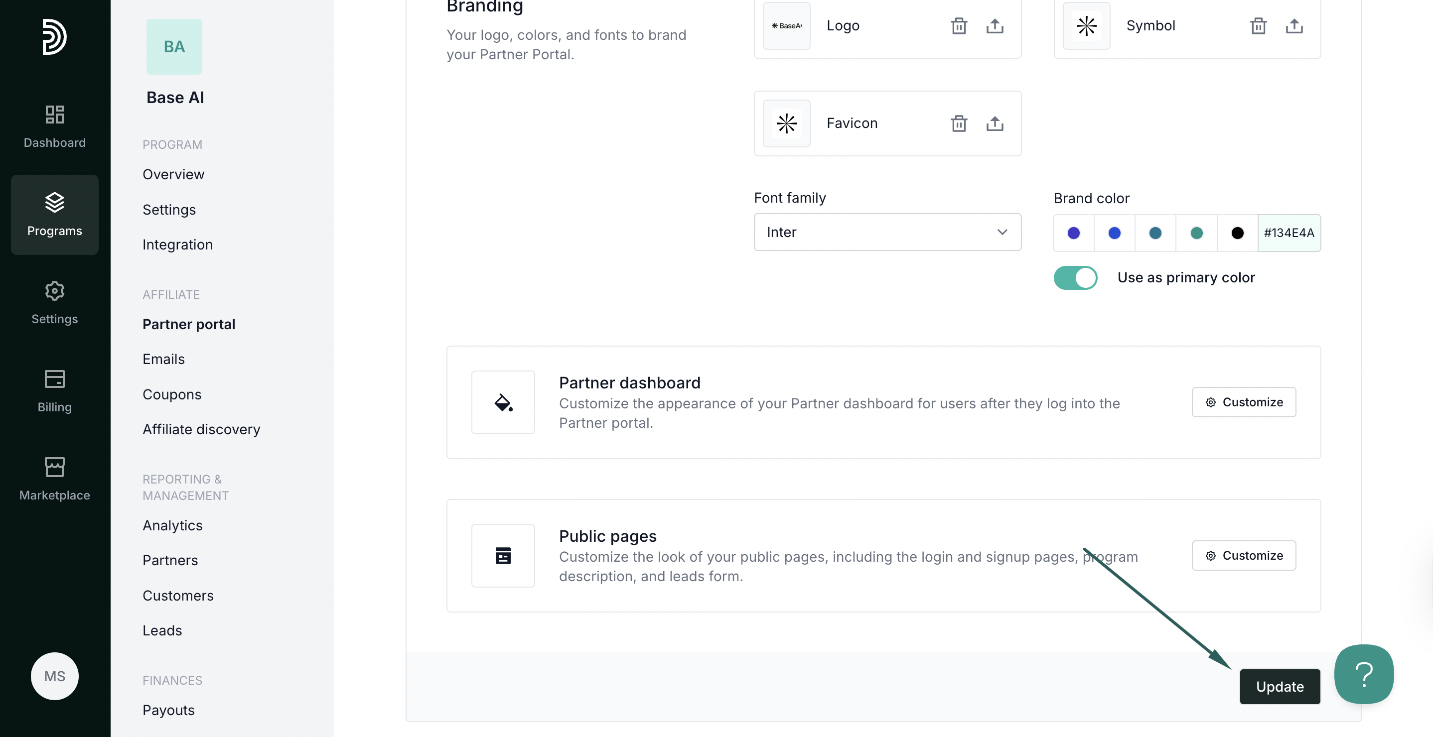Customize the Public pages
Image resolution: width=1433 pixels, height=737 pixels.
click(x=1243, y=555)
